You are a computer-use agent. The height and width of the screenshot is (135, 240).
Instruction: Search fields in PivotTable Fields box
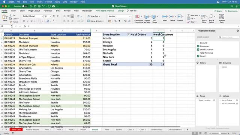click(228, 37)
